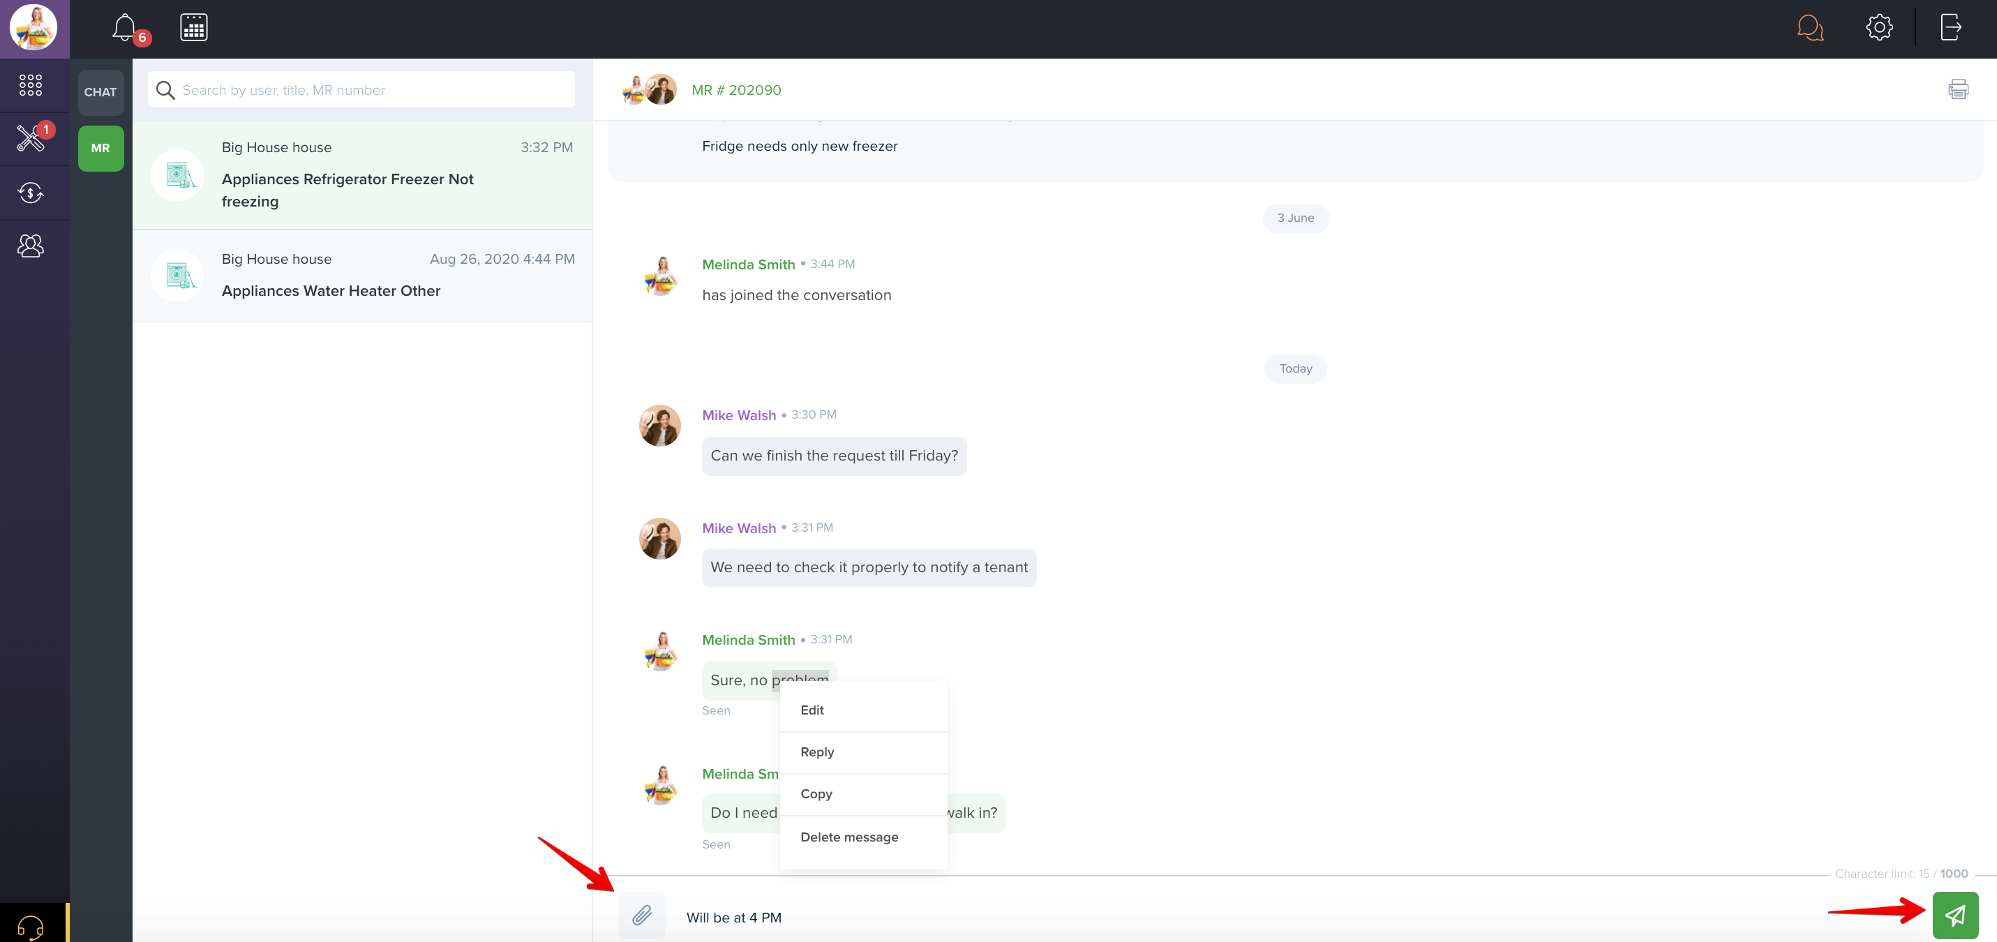
Task: Open the contacts people icon in sidebar
Action: [31, 246]
